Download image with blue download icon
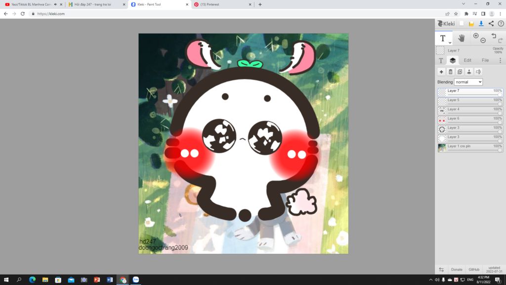 [x=481, y=23]
